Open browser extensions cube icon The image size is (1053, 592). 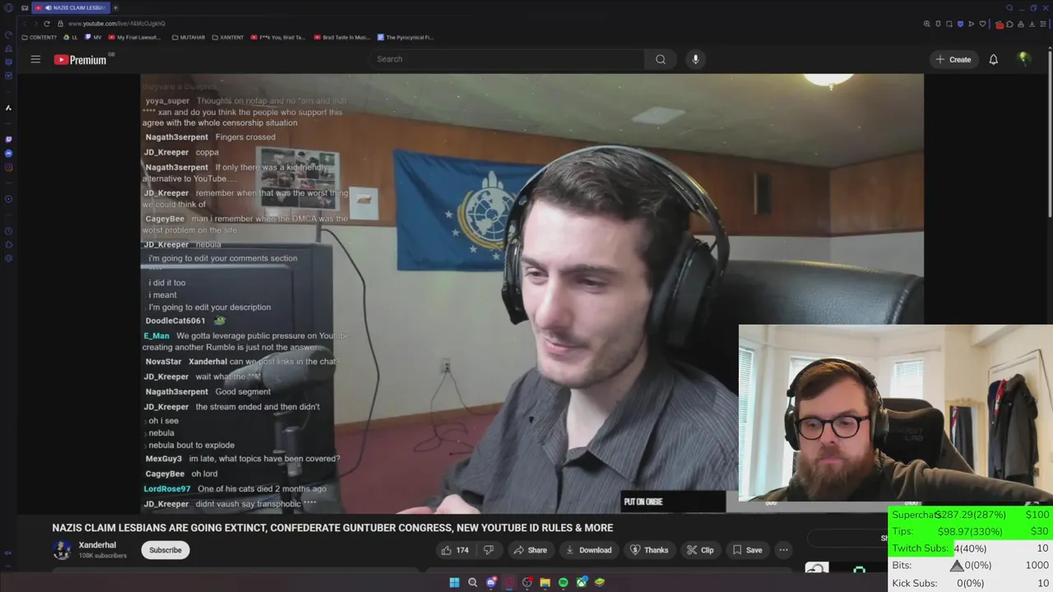click(1010, 24)
